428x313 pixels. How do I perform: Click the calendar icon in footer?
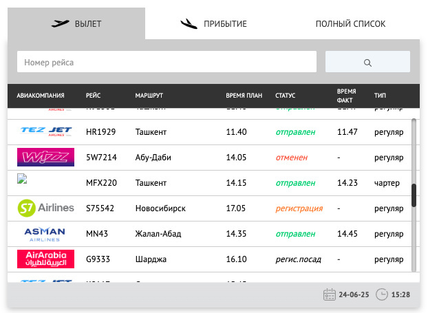(x=329, y=294)
